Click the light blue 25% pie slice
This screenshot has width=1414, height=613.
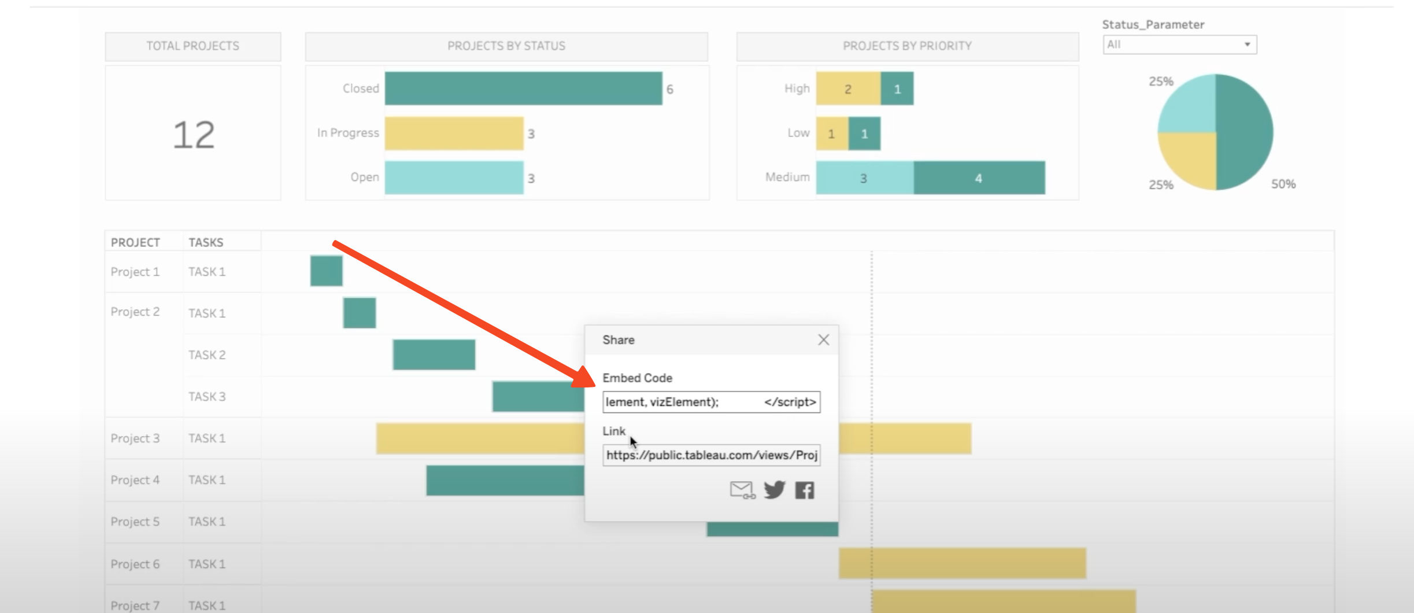pyautogui.click(x=1190, y=107)
